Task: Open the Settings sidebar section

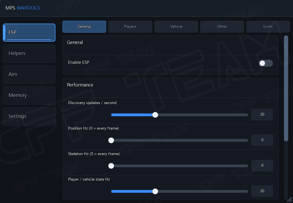Action: 29,117
